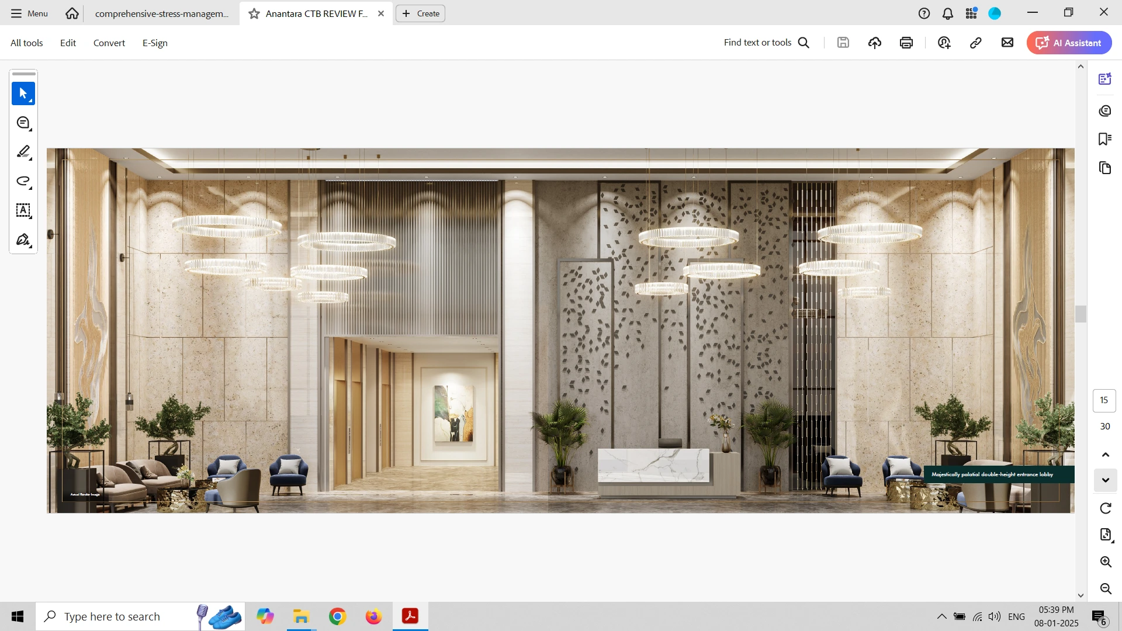Rotate the page view clockwise
The width and height of the screenshot is (1122, 631).
(x=1105, y=508)
